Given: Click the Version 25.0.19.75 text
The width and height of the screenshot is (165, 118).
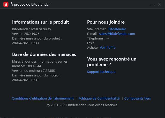Looking at the screenshot, I should click(x=26, y=34).
